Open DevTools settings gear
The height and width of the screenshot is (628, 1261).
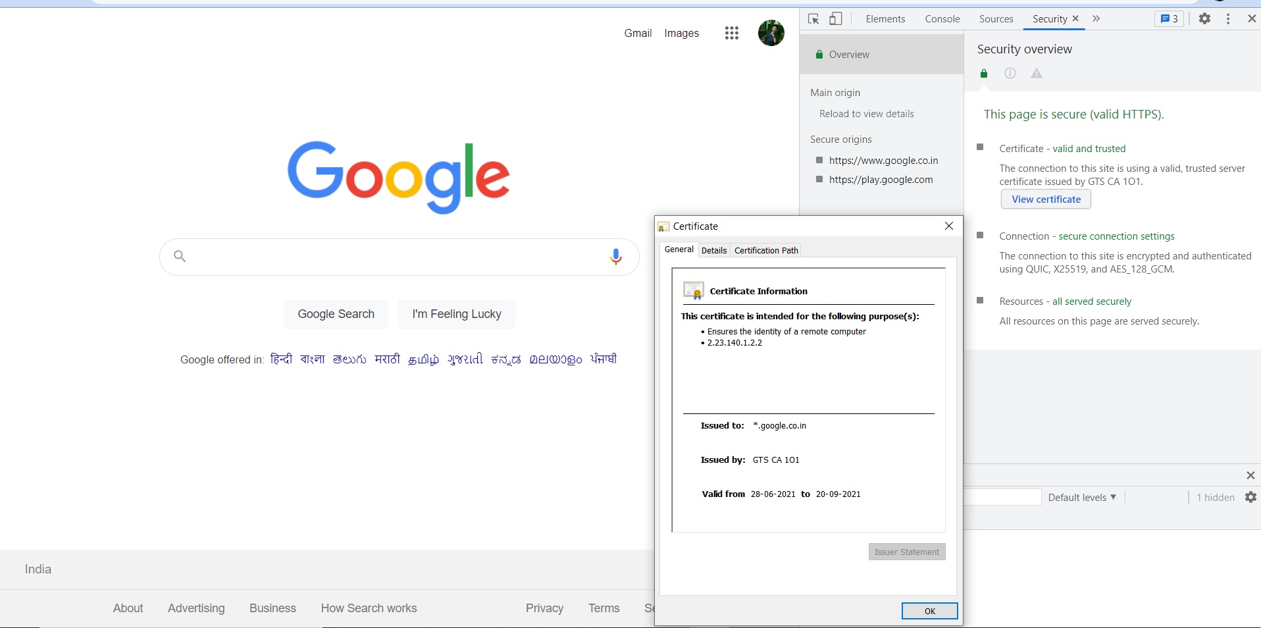(x=1204, y=19)
